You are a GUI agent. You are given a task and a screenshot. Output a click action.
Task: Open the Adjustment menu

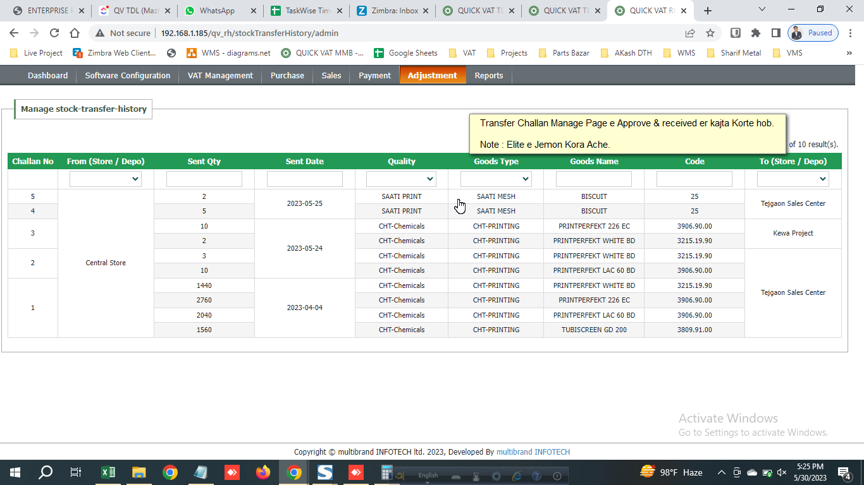pos(433,75)
